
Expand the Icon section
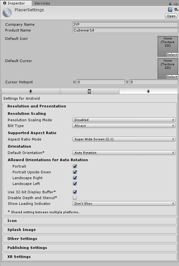pyautogui.click(x=90, y=221)
